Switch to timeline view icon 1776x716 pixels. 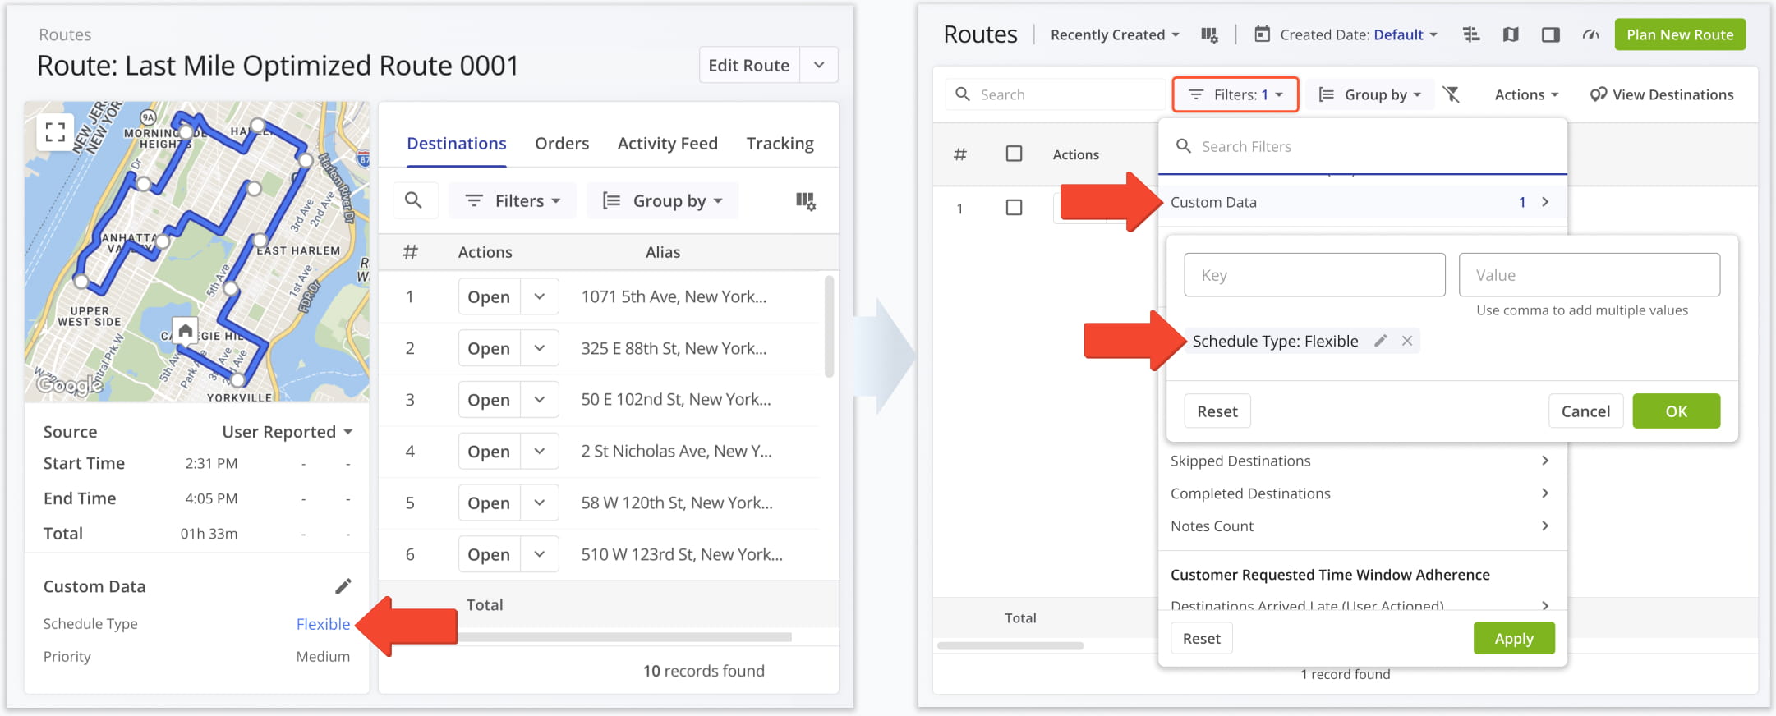point(1471,34)
